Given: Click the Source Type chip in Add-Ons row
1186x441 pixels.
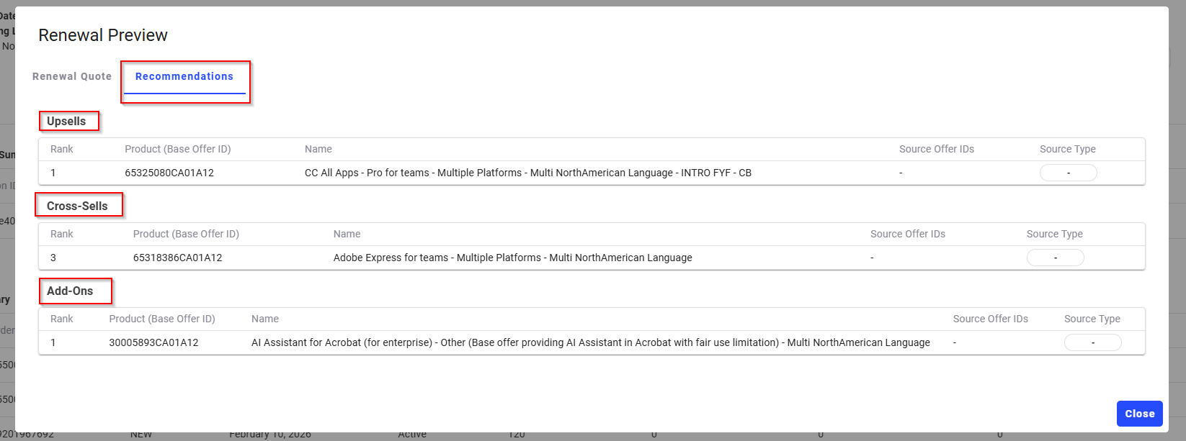Looking at the screenshot, I should pyautogui.click(x=1092, y=342).
